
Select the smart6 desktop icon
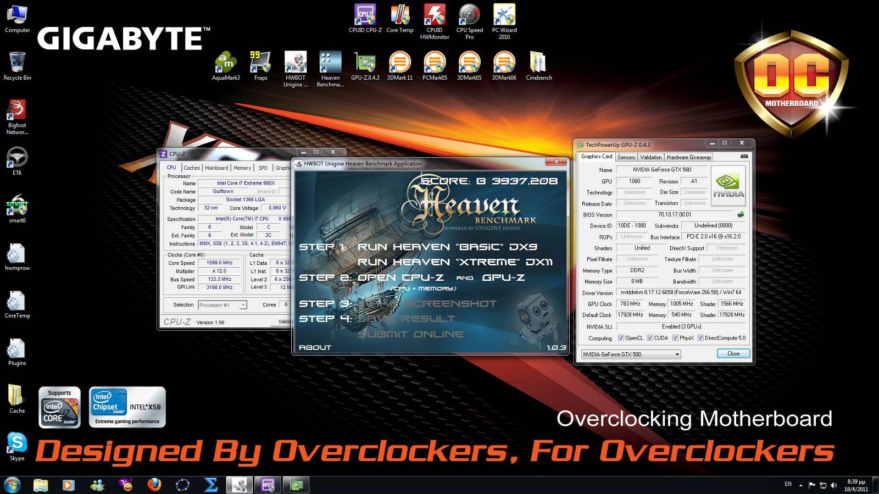[17, 209]
